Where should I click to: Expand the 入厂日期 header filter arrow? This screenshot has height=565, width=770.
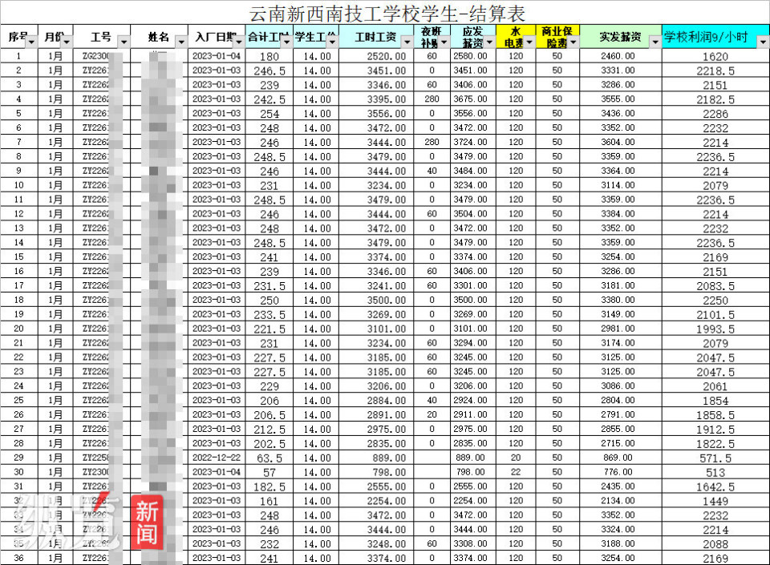click(x=239, y=42)
